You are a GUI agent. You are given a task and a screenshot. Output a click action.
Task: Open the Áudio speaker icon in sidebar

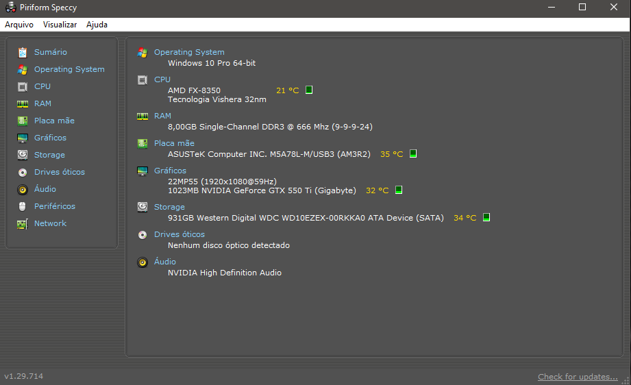23,190
